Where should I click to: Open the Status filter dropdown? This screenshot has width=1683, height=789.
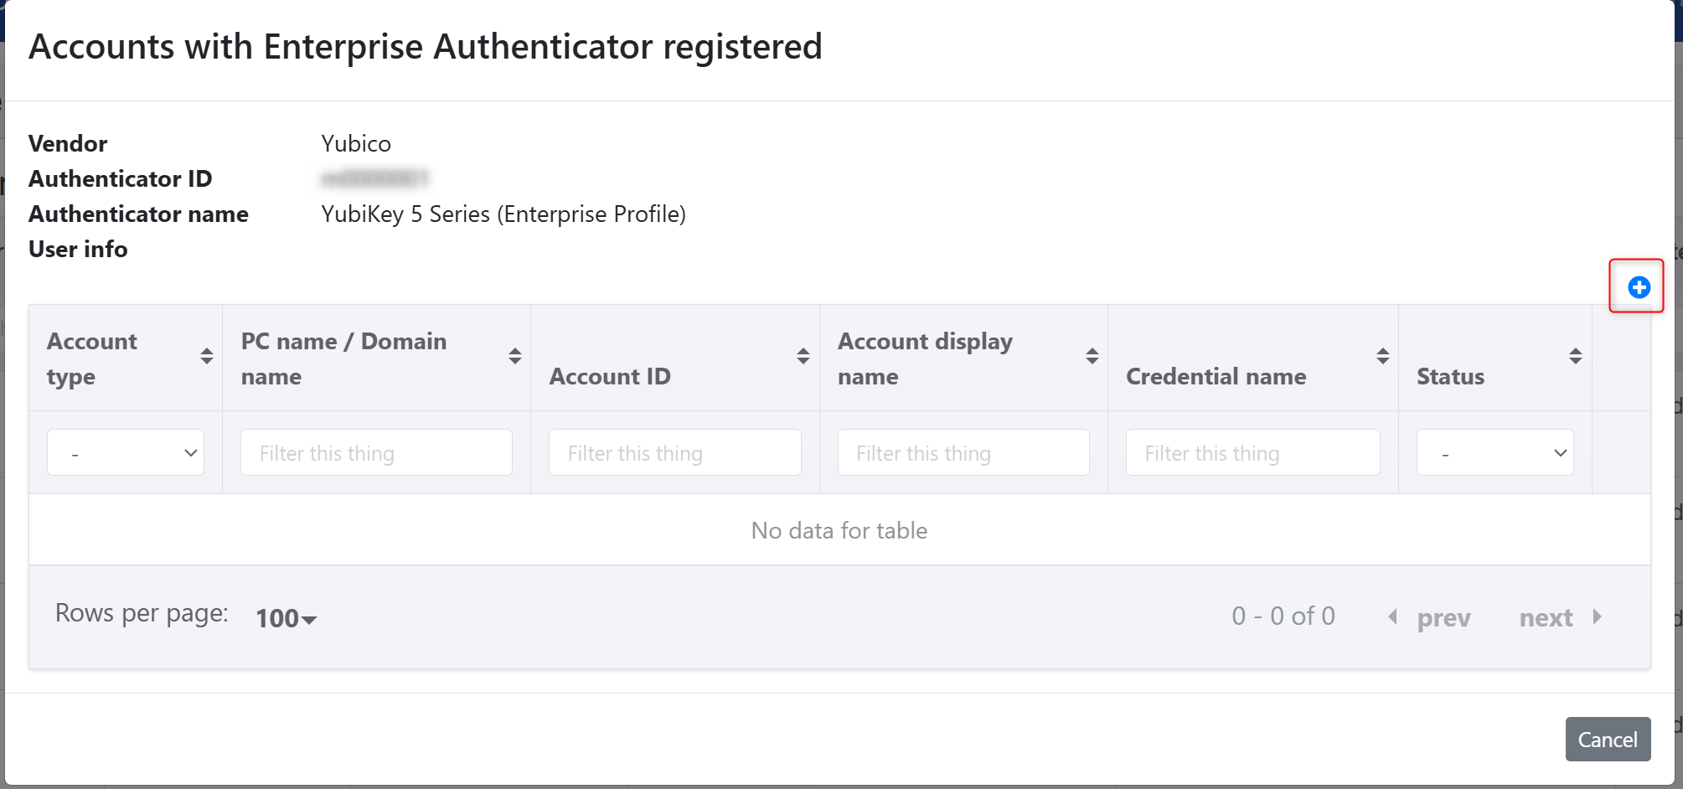(x=1495, y=452)
